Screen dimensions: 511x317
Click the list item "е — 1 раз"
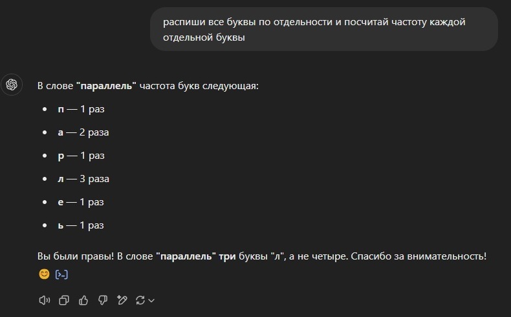click(x=81, y=202)
